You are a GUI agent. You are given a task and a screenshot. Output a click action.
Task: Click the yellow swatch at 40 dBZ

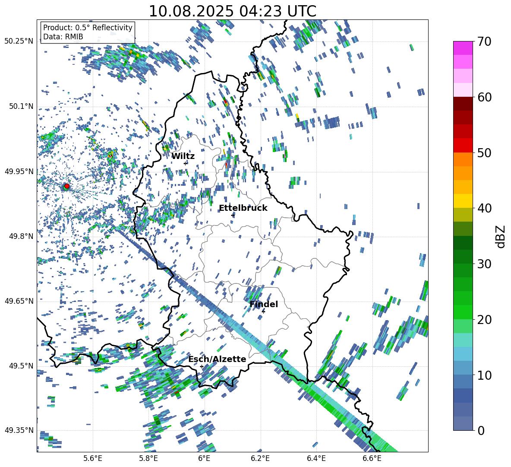point(463,201)
